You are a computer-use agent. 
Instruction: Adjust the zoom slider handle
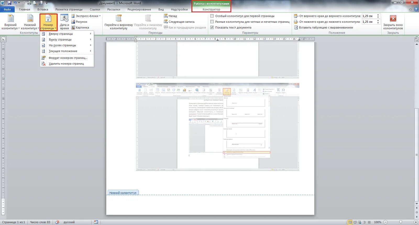pyautogui.click(x=401, y=222)
